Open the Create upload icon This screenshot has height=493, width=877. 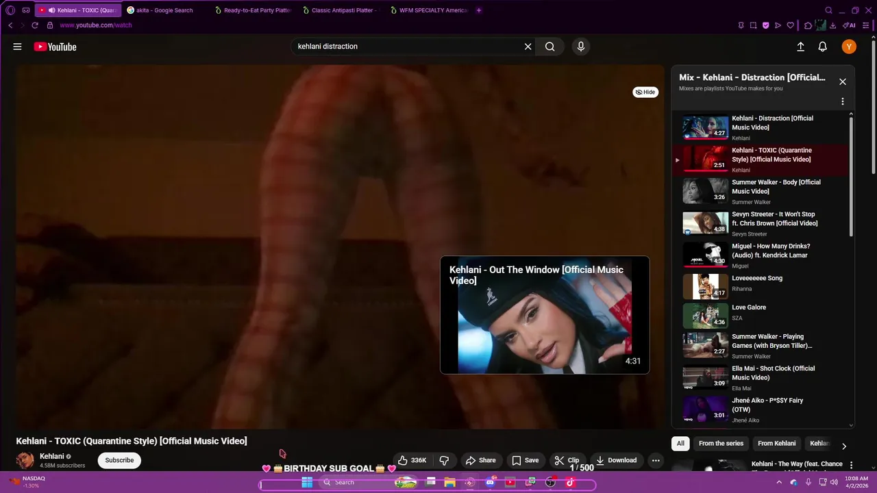[x=800, y=47]
